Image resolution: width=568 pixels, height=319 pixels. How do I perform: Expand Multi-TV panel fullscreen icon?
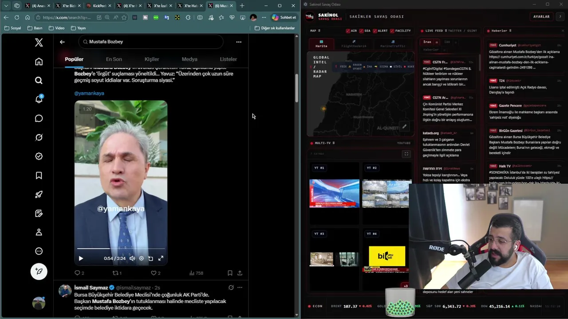(x=406, y=154)
